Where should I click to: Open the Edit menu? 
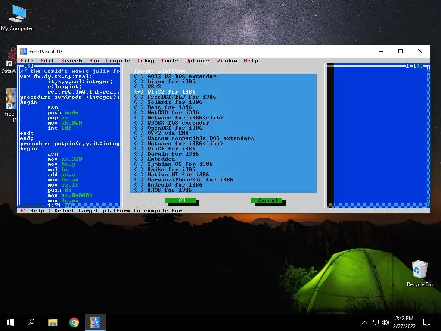pos(47,61)
